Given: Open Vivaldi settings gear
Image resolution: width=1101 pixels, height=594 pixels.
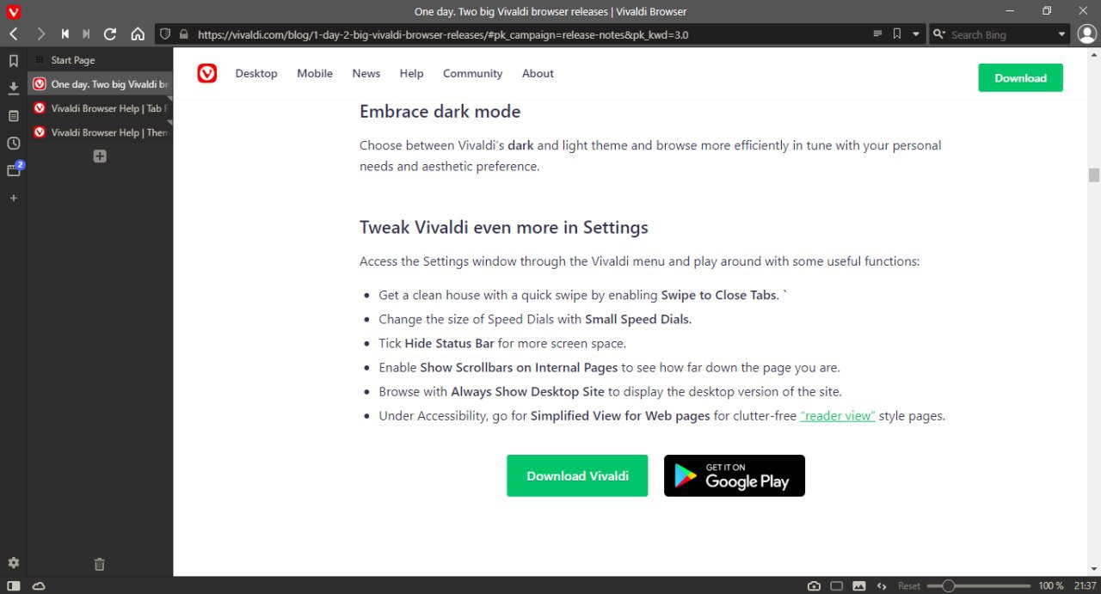Looking at the screenshot, I should 13,563.
